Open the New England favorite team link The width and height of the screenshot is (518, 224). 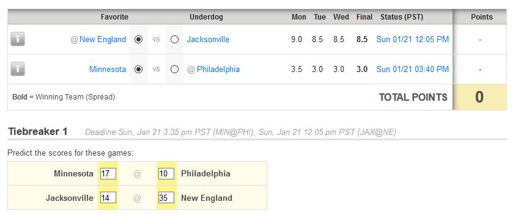click(103, 40)
